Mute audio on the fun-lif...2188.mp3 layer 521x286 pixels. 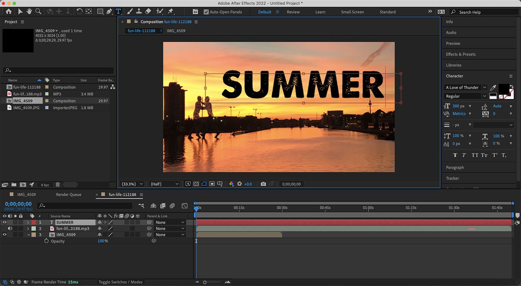pos(10,228)
